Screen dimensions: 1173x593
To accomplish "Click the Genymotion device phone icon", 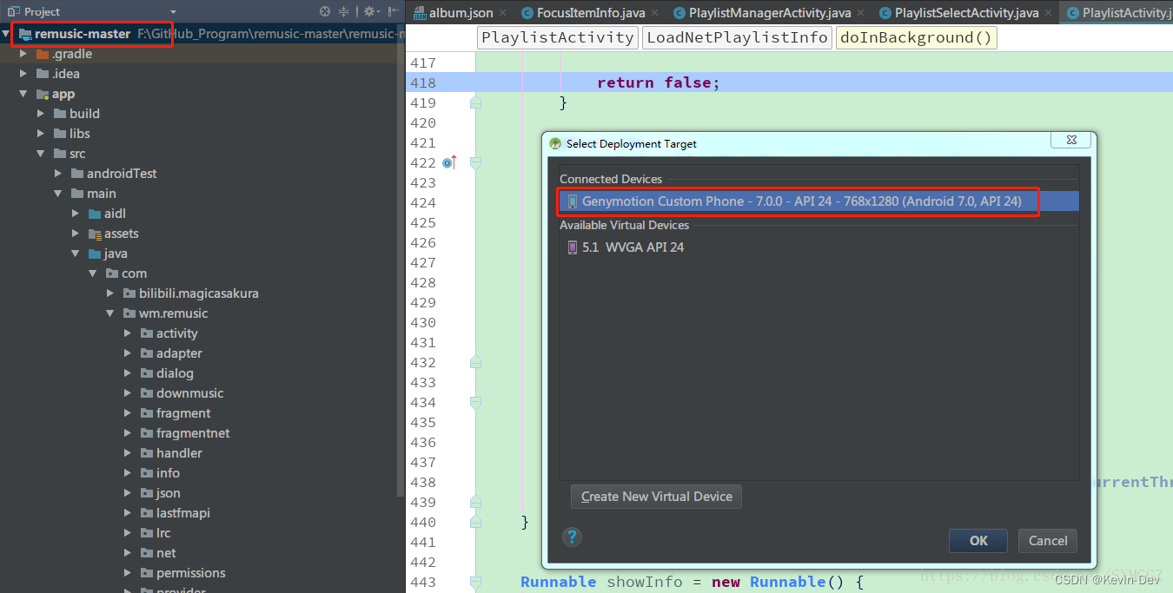I will click(x=572, y=201).
